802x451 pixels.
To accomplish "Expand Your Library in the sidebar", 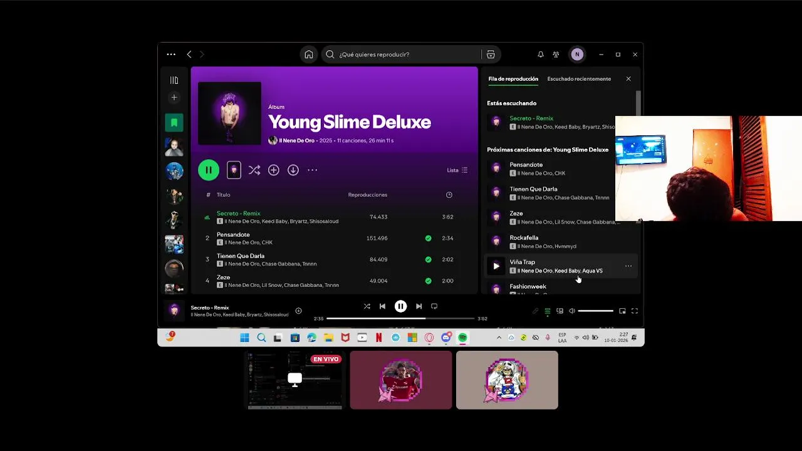I will point(174,80).
